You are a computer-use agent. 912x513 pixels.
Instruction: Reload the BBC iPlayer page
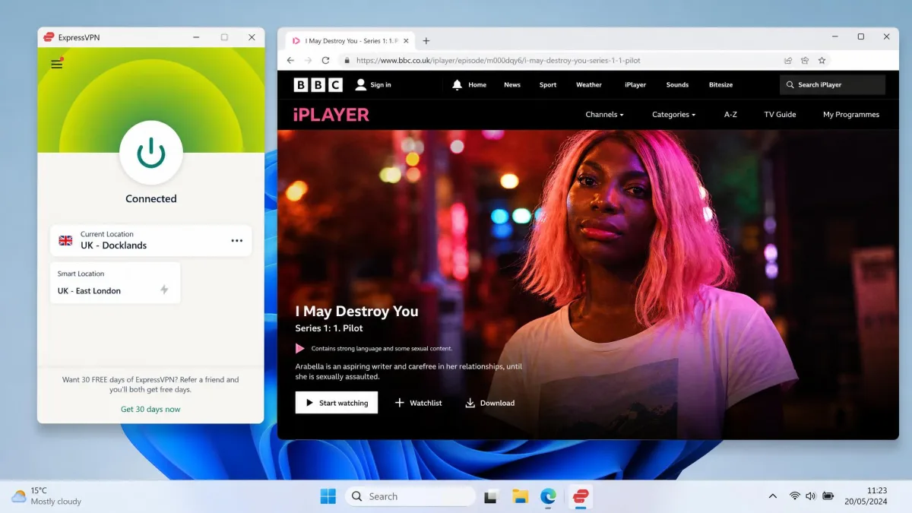(x=325, y=60)
